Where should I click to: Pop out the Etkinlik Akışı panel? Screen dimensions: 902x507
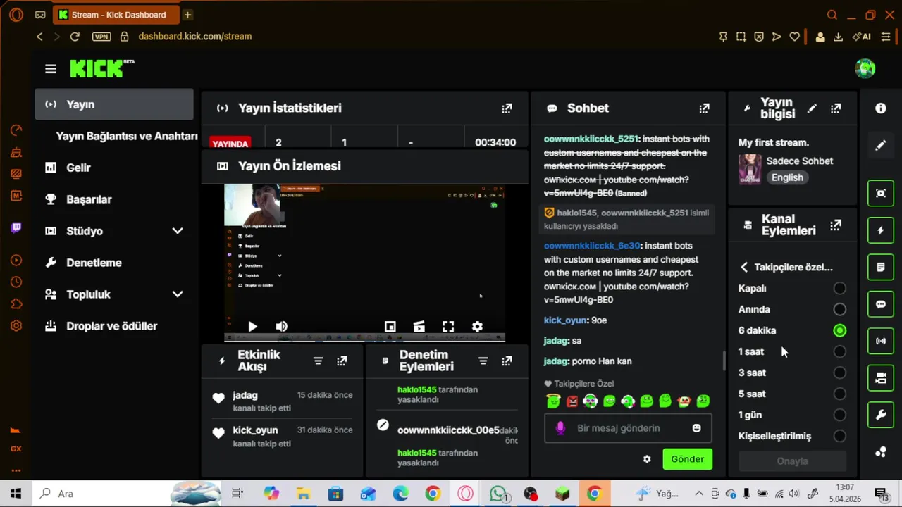click(x=342, y=361)
